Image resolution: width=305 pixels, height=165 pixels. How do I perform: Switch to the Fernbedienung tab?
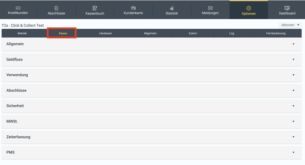coord(276,33)
